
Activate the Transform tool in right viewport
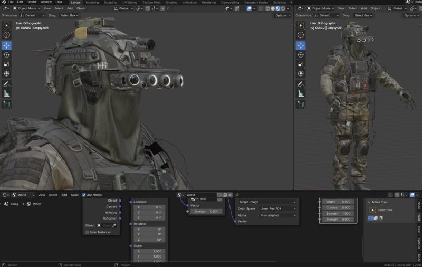[x=301, y=74]
